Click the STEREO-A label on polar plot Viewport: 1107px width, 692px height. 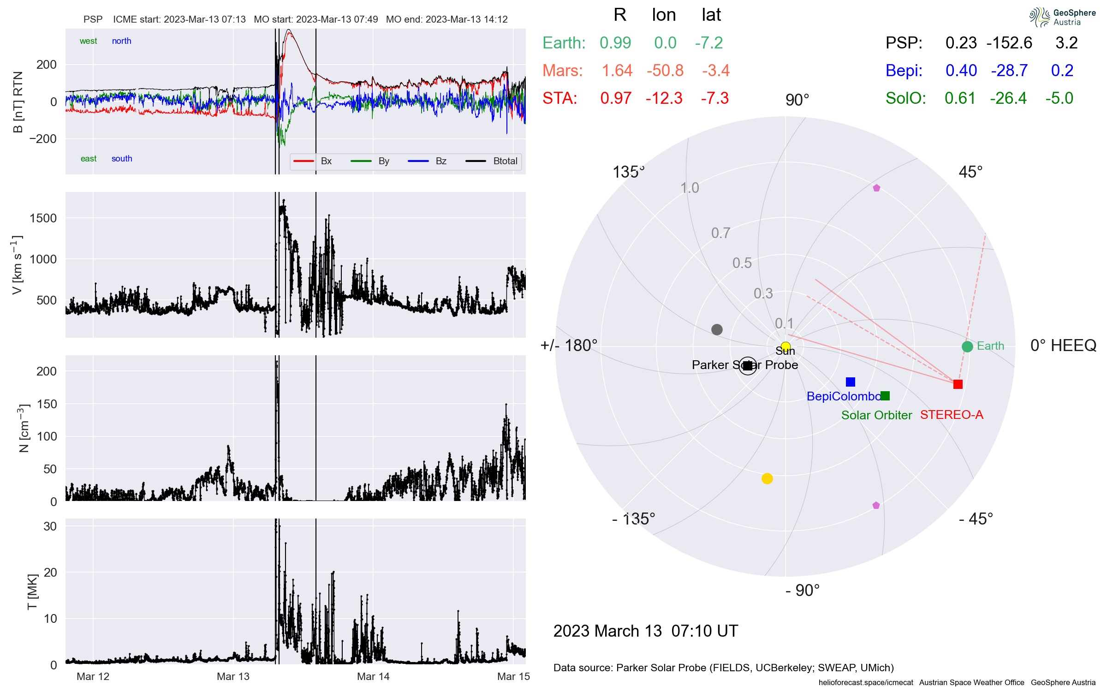coord(952,415)
